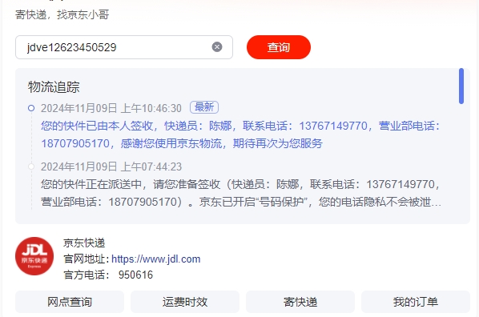Screen dimensions: 479x317
Task: Click the delivery status 您的快件正在派送中
Action: click(x=91, y=184)
